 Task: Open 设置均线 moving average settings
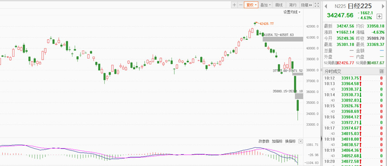pyautogui.click(x=292, y=12)
